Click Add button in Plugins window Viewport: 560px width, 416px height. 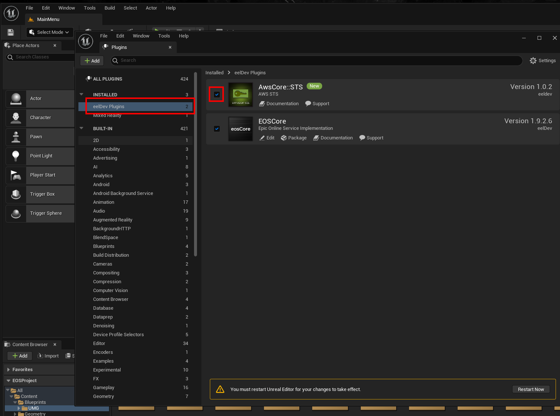pos(92,61)
